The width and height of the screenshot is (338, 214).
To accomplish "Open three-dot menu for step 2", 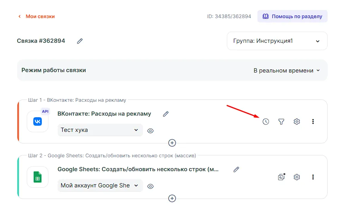I will point(313,177).
